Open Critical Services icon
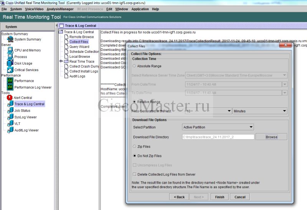Screen dimensions: 307x210 10,70
